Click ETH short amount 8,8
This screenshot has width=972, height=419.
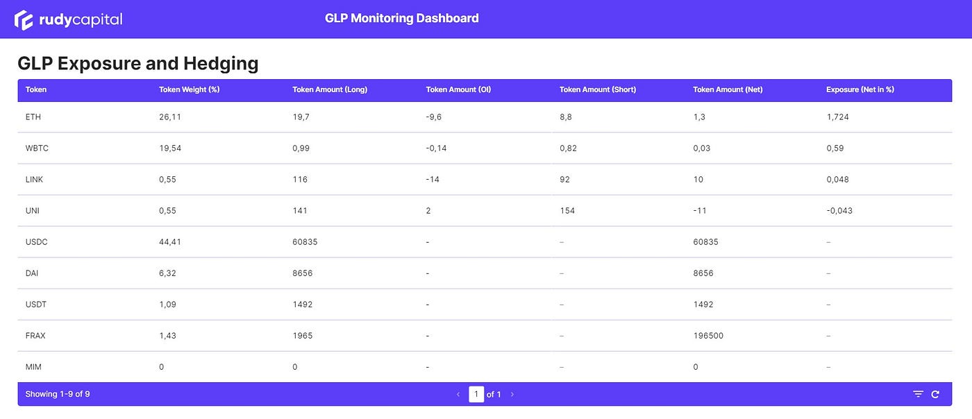tap(566, 117)
